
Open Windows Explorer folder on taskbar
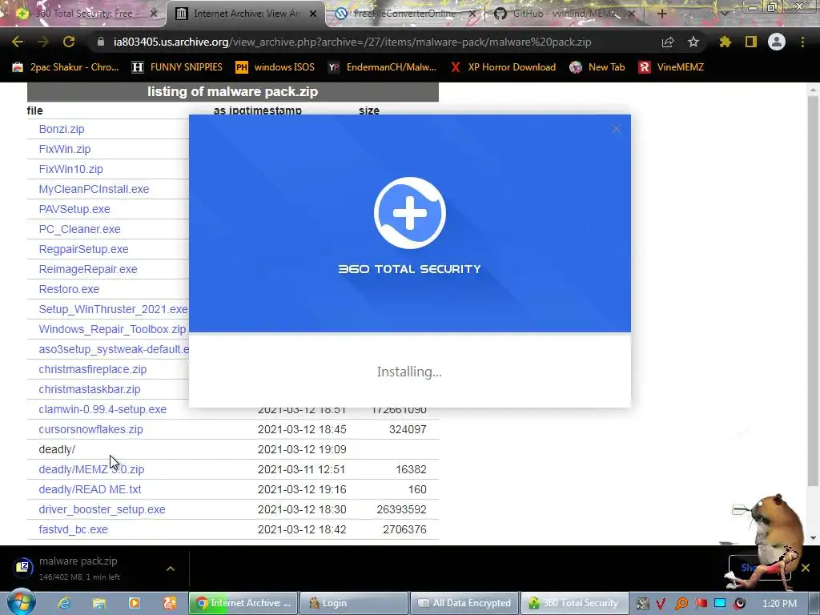(x=98, y=603)
